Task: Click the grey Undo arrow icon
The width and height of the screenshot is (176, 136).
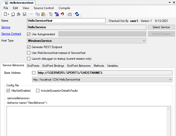Action: point(32,14)
